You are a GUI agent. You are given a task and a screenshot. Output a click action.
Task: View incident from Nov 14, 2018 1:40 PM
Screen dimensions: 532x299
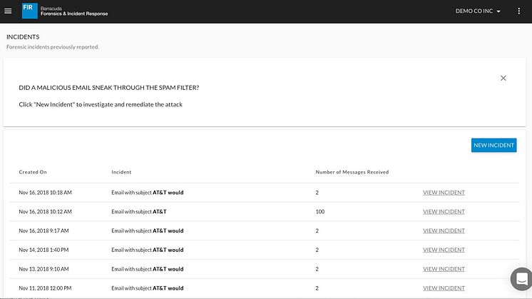pyautogui.click(x=444, y=250)
